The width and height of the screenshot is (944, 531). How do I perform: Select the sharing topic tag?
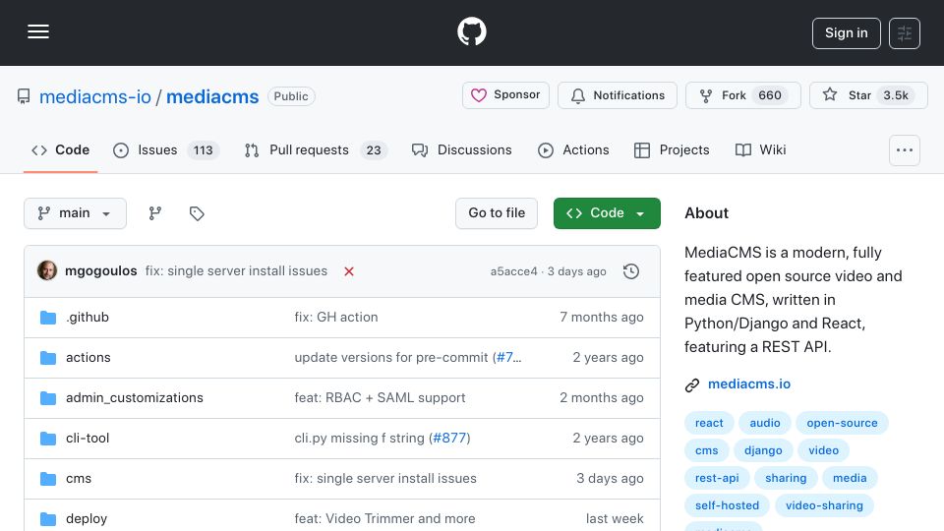(786, 478)
